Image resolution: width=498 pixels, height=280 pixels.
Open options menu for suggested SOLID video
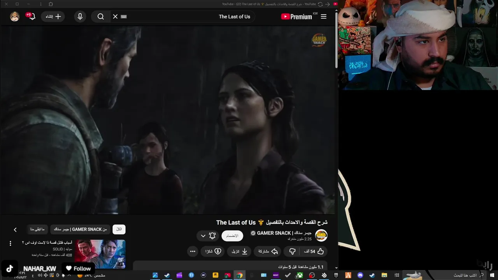11,243
